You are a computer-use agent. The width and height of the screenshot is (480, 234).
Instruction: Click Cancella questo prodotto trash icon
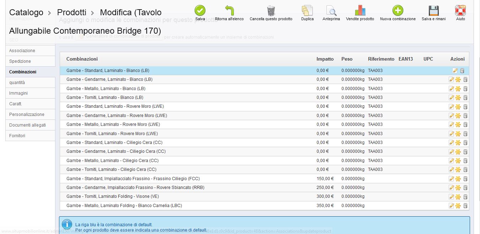271,10
